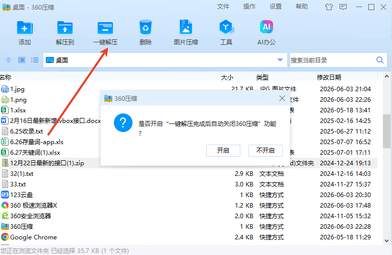Select the file 6.26存量词-app.xls
Image resolution: width=392 pixels, height=255 pixels.
point(37,142)
